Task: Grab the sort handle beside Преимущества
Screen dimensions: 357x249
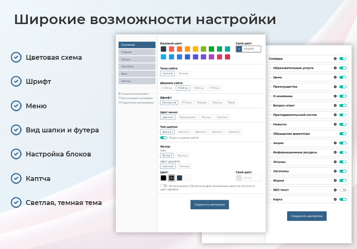Action: click(270, 87)
